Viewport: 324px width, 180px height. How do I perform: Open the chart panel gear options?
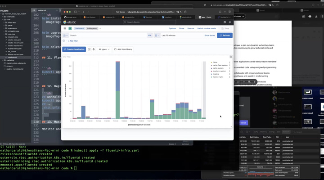coord(231,57)
